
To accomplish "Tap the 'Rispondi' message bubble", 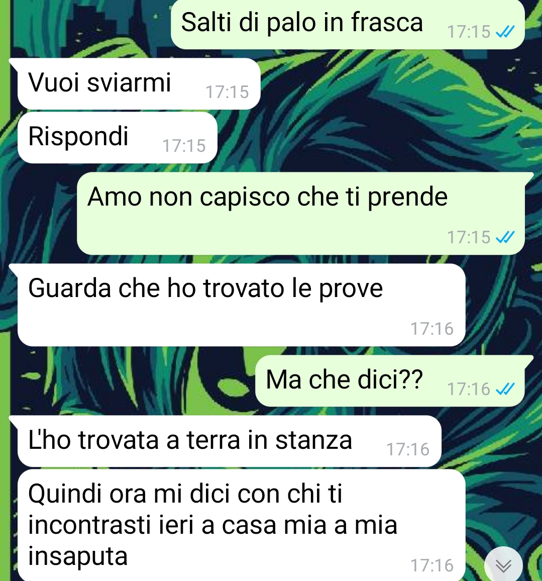I will 118,138.
